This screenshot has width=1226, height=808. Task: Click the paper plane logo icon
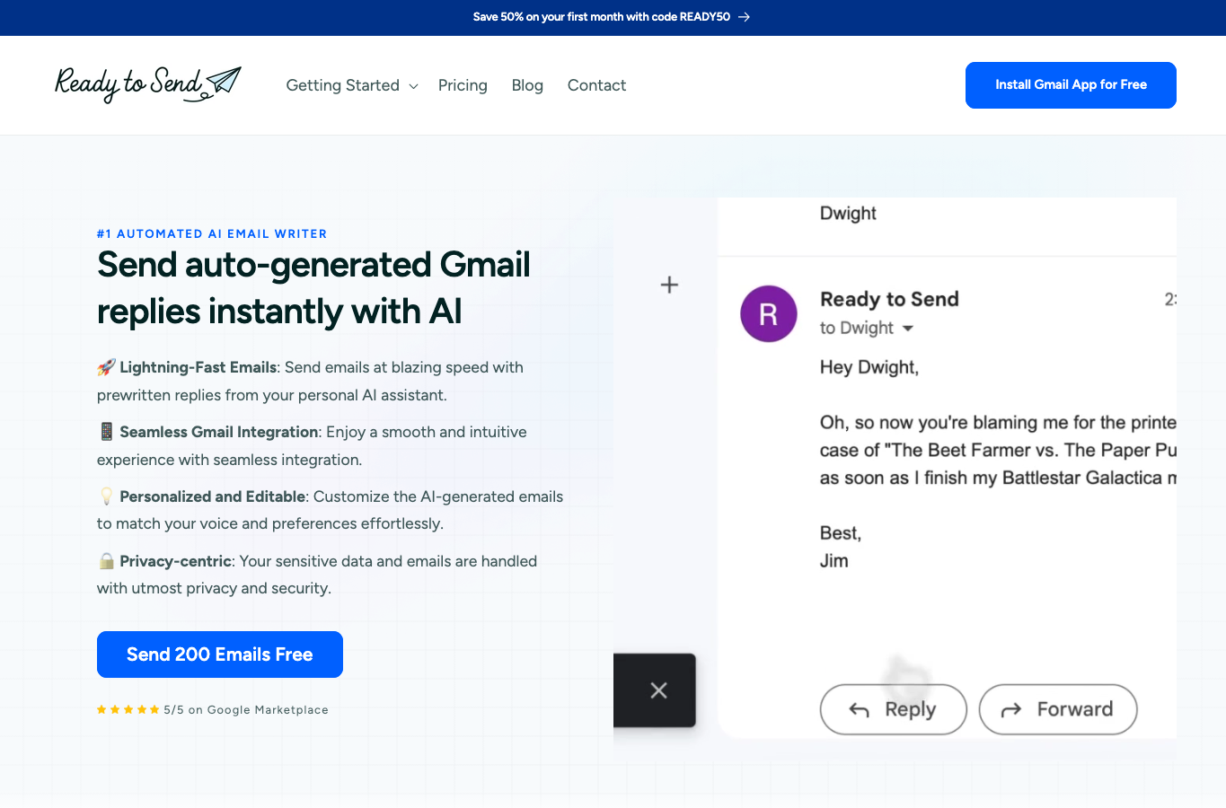pyautogui.click(x=224, y=82)
